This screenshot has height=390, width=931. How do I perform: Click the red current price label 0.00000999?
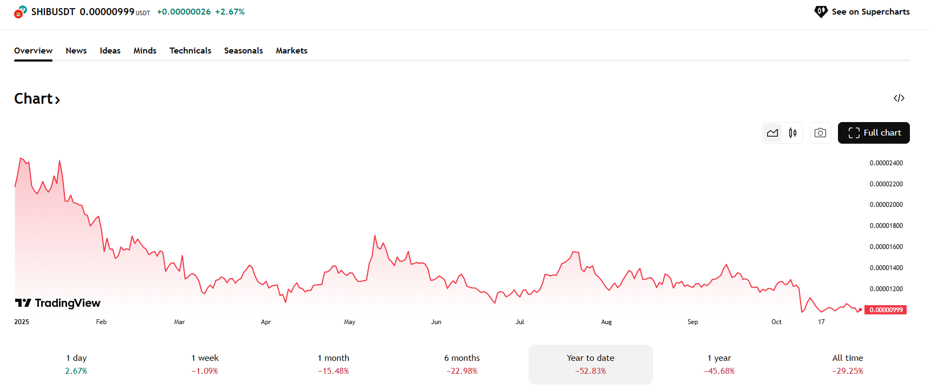click(886, 310)
